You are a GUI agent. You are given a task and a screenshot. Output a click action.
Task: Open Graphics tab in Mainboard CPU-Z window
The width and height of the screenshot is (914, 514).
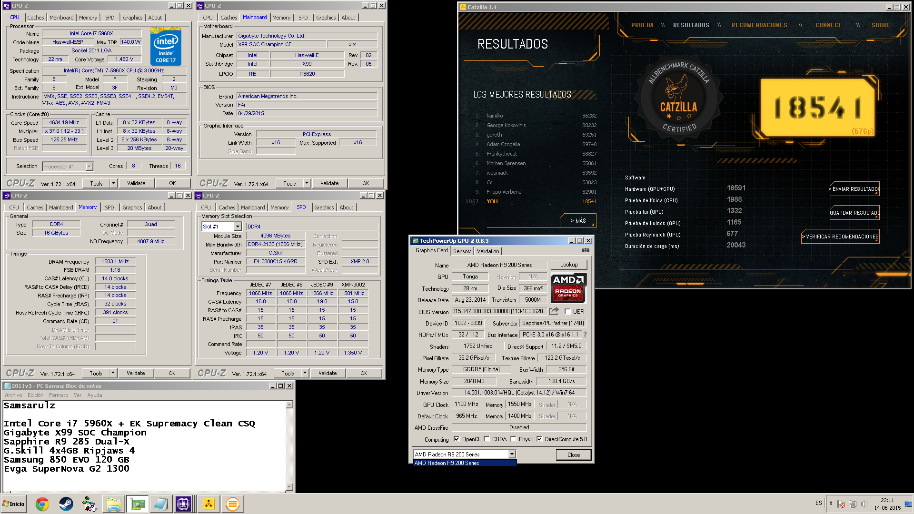point(326,18)
